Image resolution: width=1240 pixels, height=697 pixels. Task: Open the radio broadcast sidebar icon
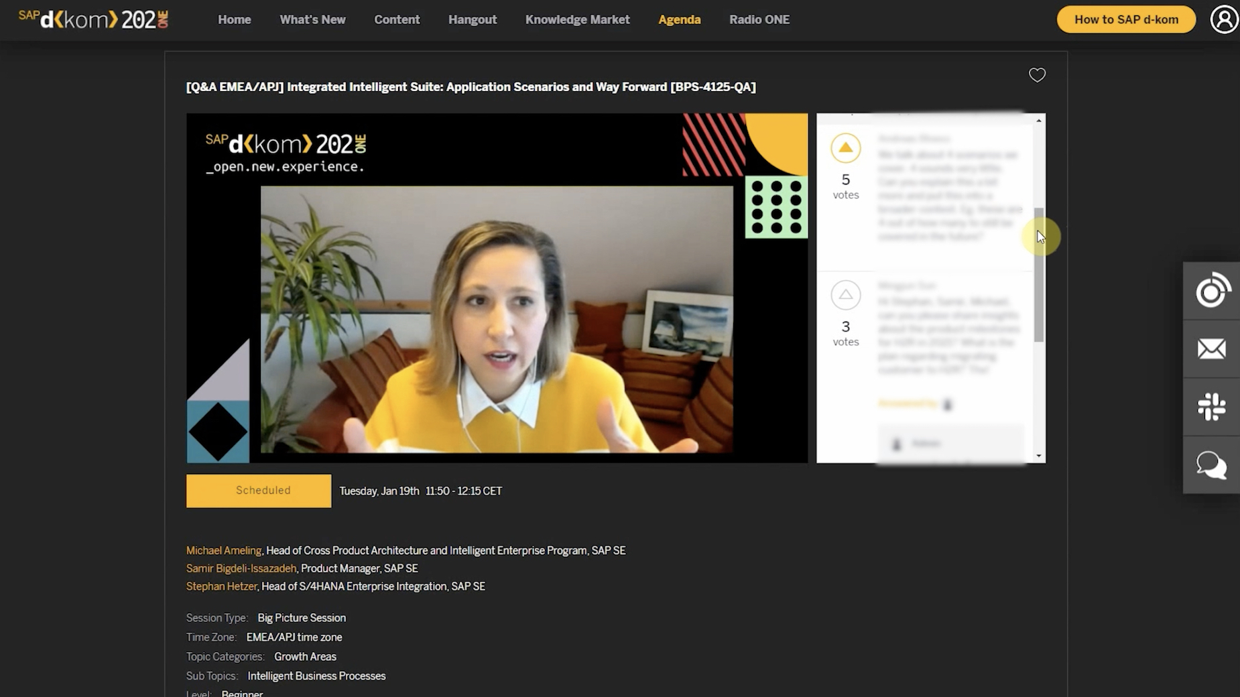(x=1211, y=291)
